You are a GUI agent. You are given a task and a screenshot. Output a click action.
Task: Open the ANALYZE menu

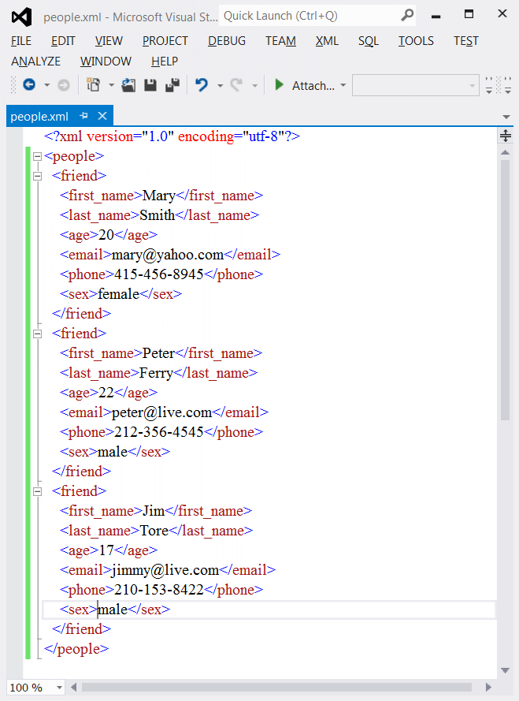click(x=35, y=62)
